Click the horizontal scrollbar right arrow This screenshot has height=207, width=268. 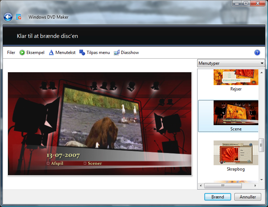pyautogui.click(x=255, y=186)
